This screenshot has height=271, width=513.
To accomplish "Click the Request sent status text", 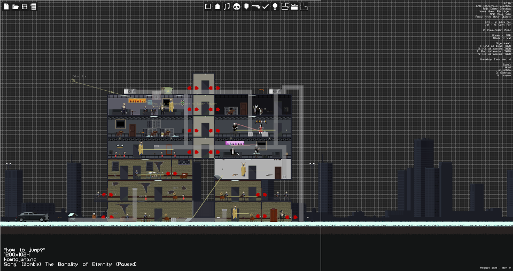I will tap(495, 268).
